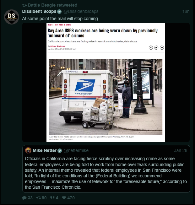
Task: Click the reply comment bubble icon
Action: click(x=24, y=198)
